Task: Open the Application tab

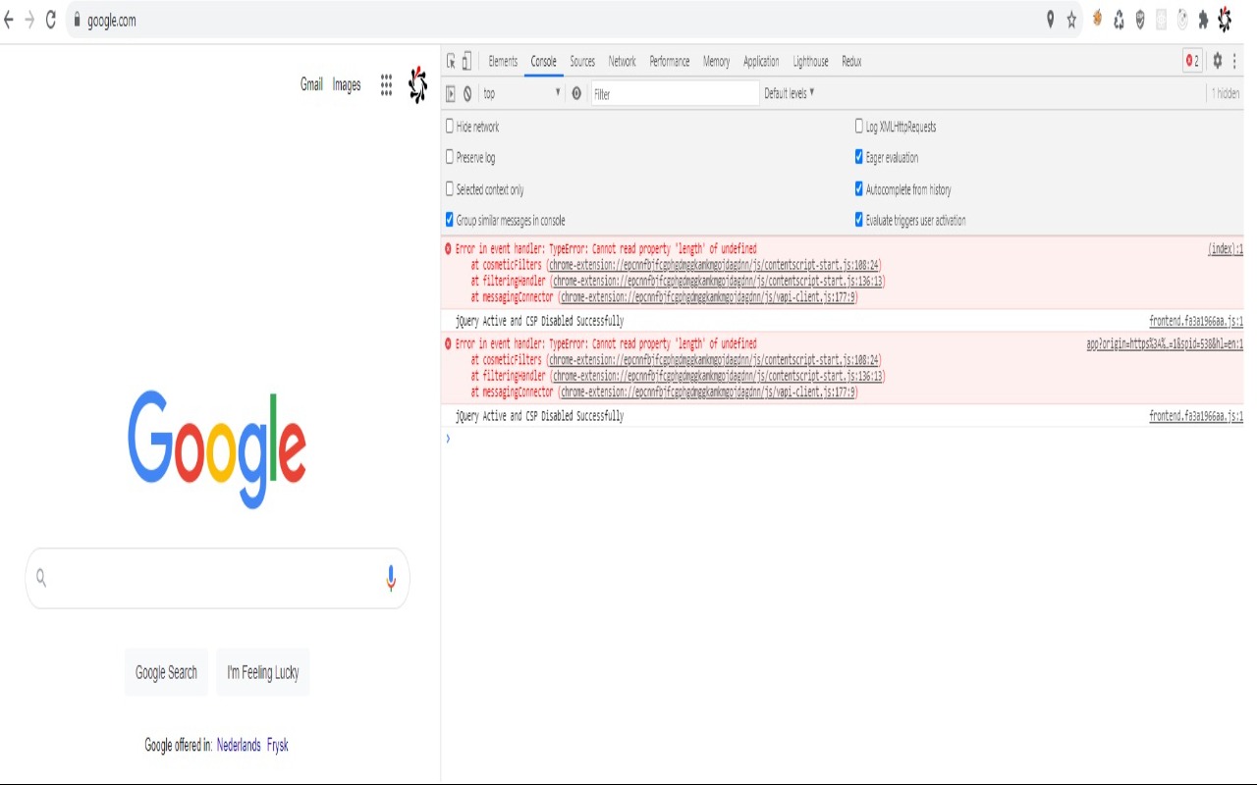Action: tap(761, 61)
